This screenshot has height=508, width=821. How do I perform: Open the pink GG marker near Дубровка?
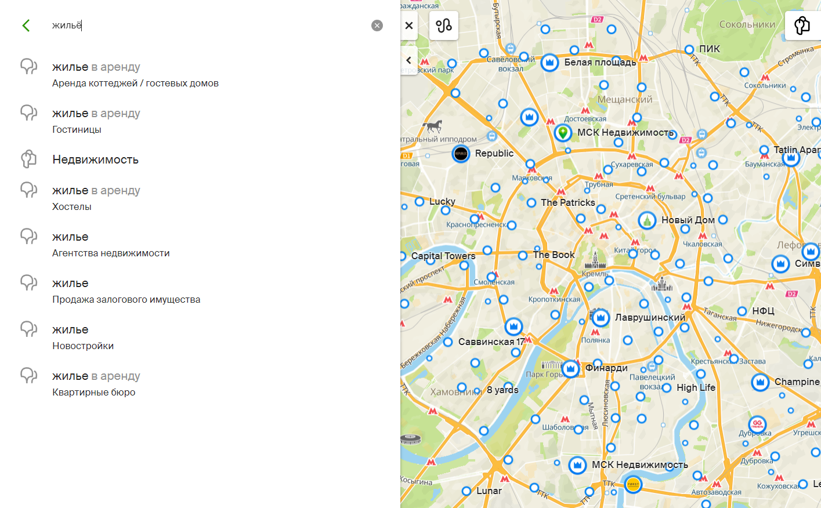tap(757, 424)
